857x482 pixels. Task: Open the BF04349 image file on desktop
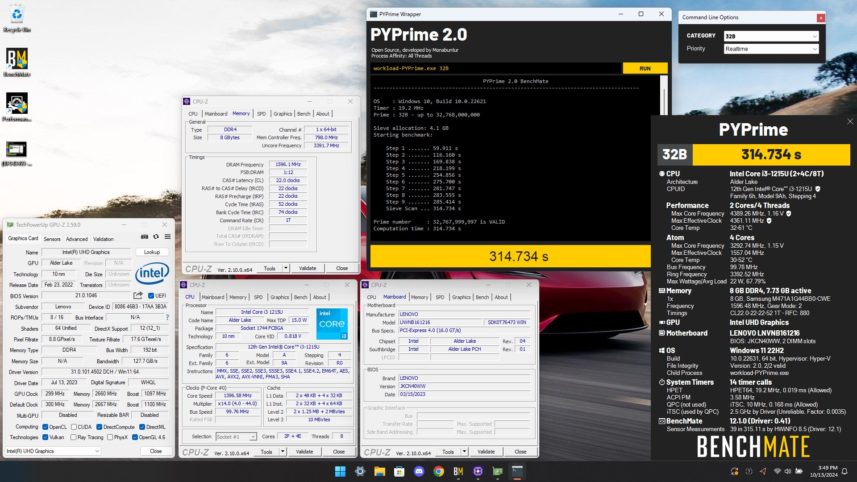click(17, 153)
